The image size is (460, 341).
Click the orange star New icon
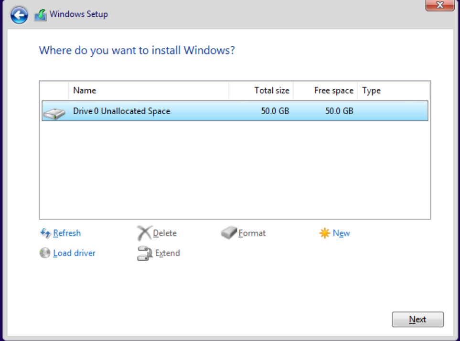point(325,233)
